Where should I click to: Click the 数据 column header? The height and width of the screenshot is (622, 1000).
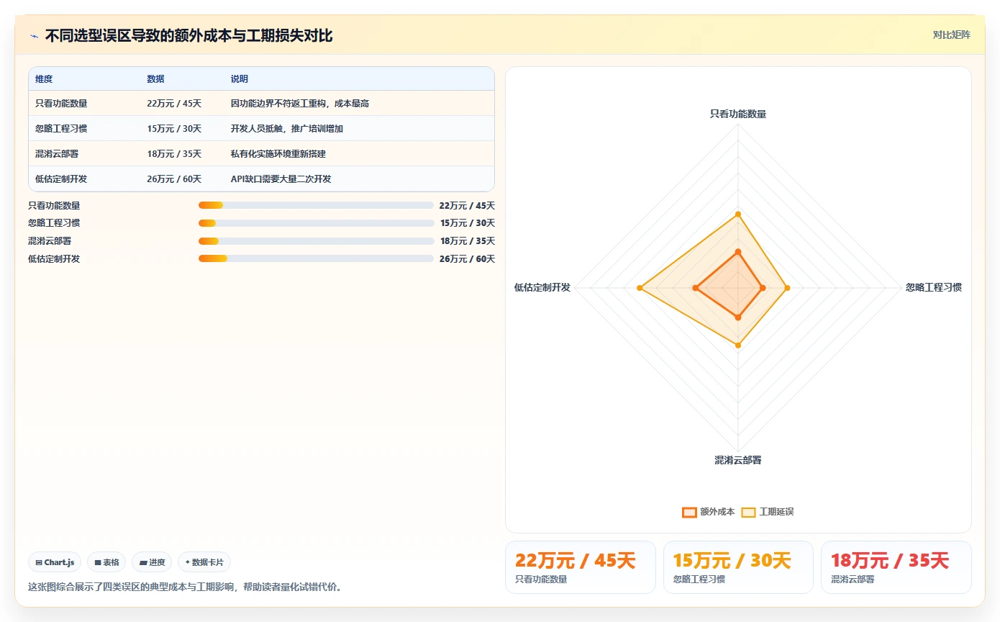tap(155, 79)
